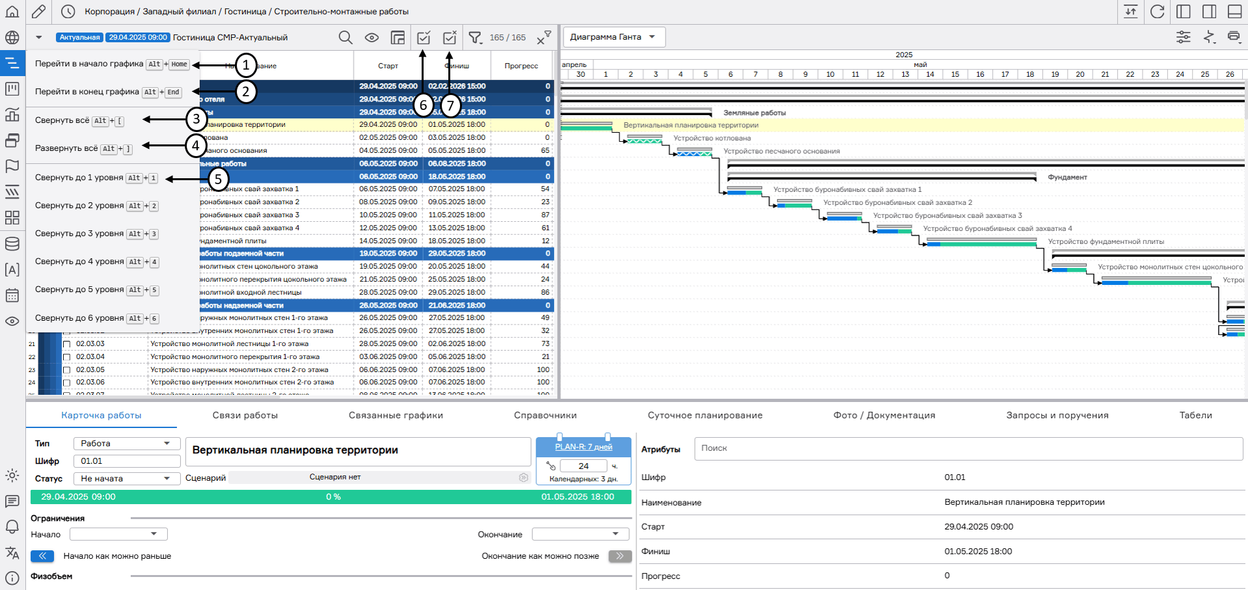Click the 'PLAN-R: 7 дней' link
This screenshot has height=590, width=1248.
[x=583, y=447]
